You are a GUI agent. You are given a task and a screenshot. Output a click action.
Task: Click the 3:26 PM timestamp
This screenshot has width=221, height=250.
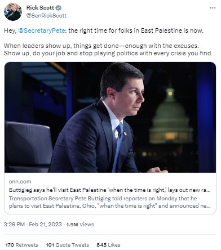pyautogui.click(x=14, y=225)
